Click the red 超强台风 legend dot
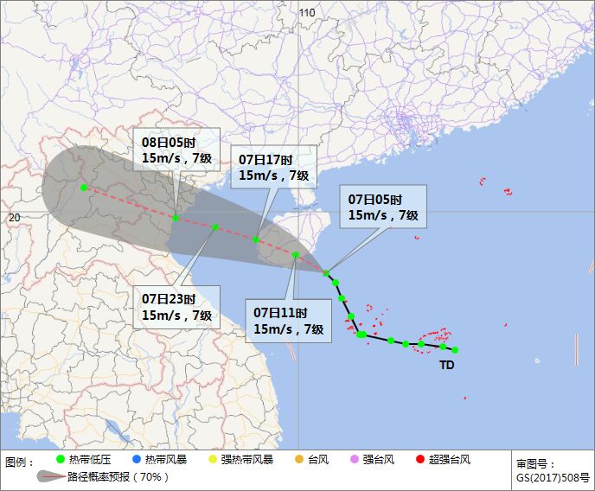 (420, 460)
